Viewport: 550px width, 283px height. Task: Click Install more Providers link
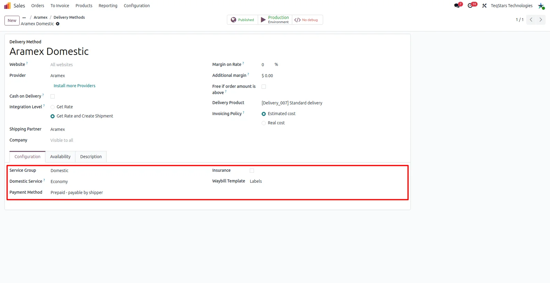click(74, 86)
